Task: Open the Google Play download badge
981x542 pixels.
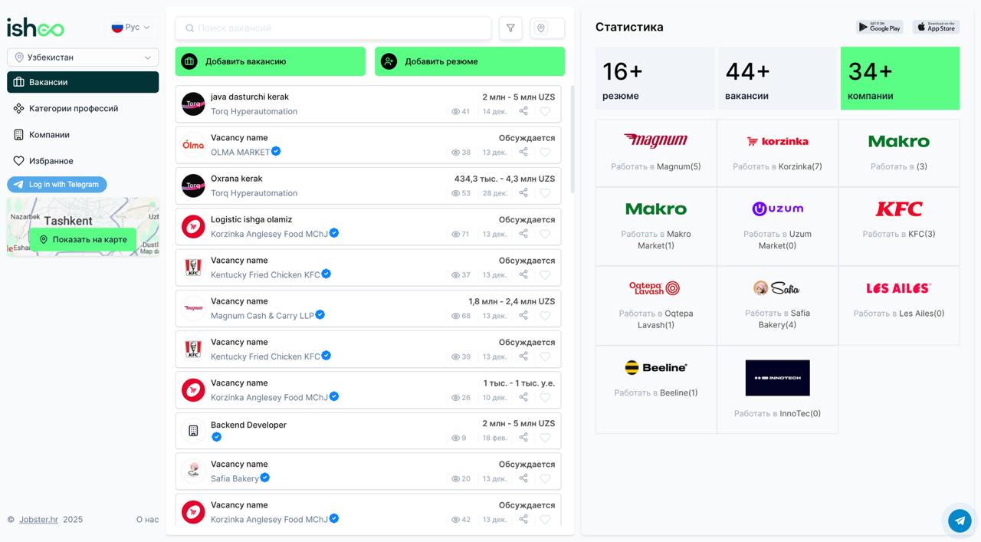Action: (x=879, y=28)
